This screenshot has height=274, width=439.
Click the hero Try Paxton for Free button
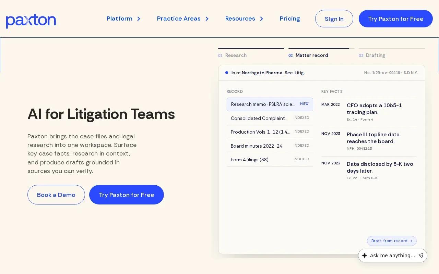pos(127,195)
